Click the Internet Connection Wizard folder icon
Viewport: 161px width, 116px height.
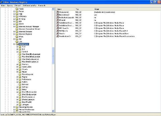click(x=17, y=29)
